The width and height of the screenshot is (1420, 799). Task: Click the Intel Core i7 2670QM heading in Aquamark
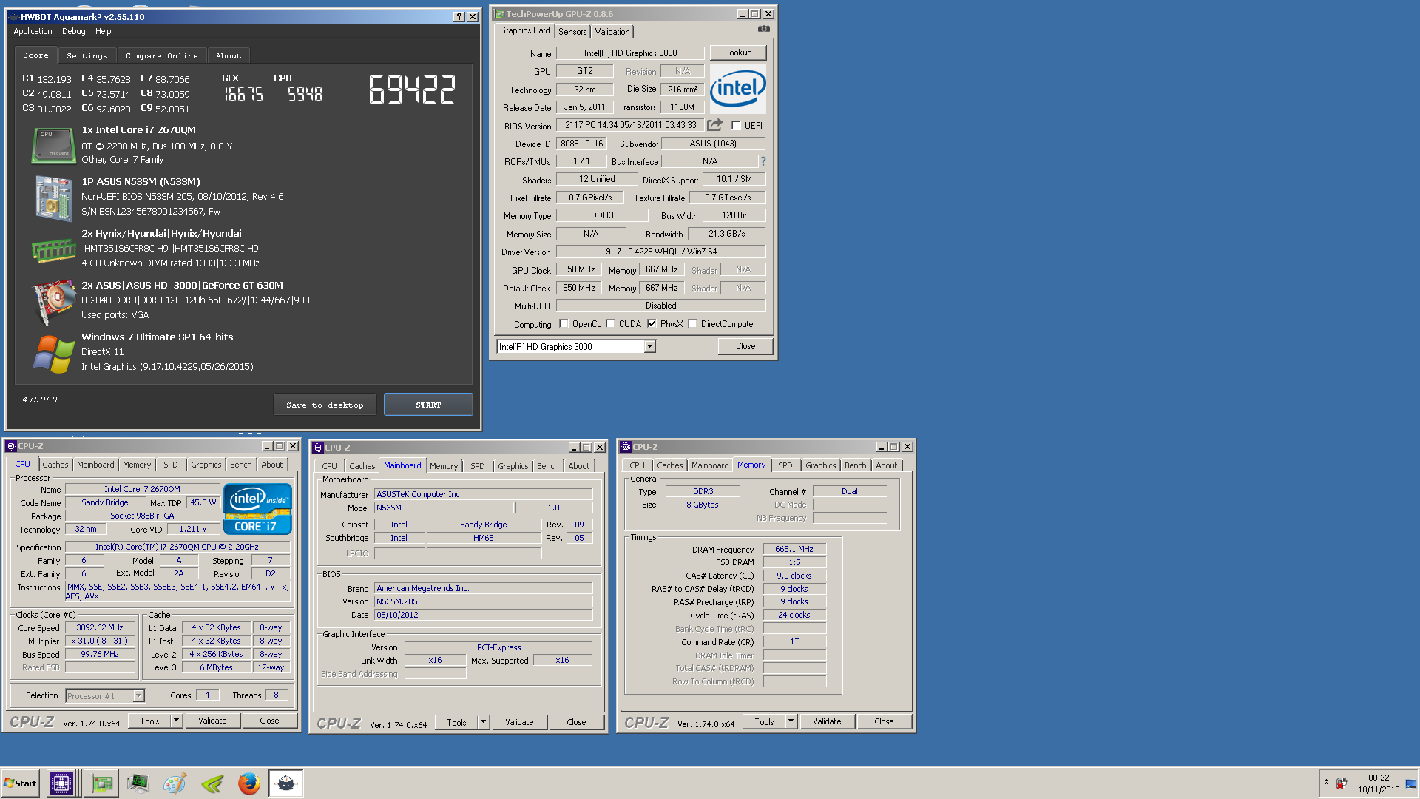138,129
